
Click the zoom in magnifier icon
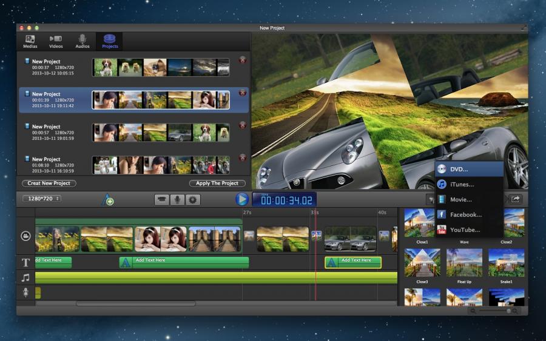click(x=515, y=311)
